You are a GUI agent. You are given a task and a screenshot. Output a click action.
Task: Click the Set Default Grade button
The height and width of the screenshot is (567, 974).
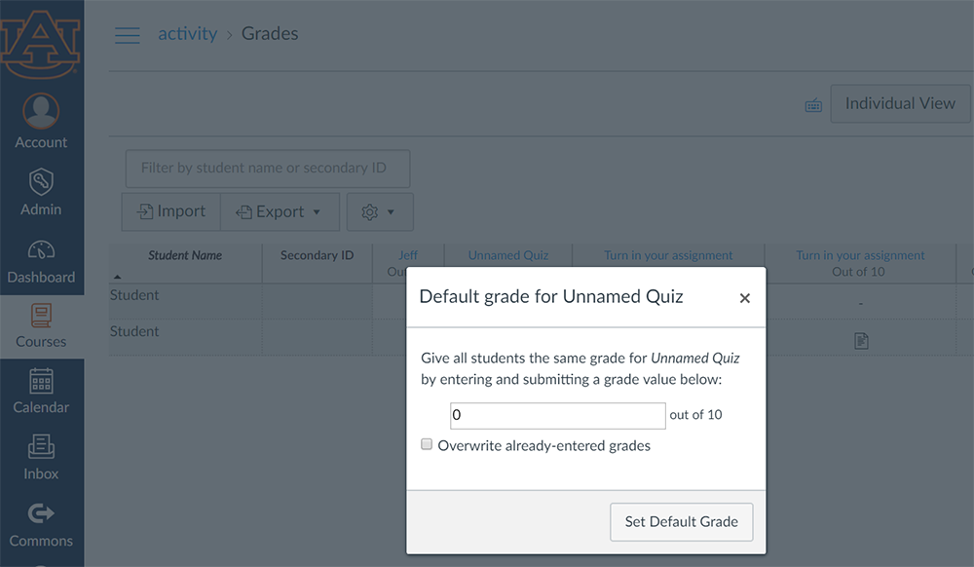point(682,521)
